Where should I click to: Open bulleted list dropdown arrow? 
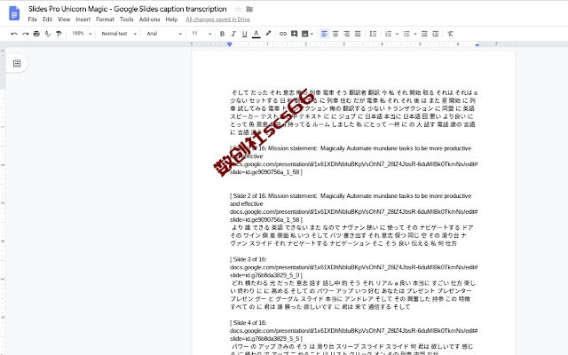(x=415, y=34)
